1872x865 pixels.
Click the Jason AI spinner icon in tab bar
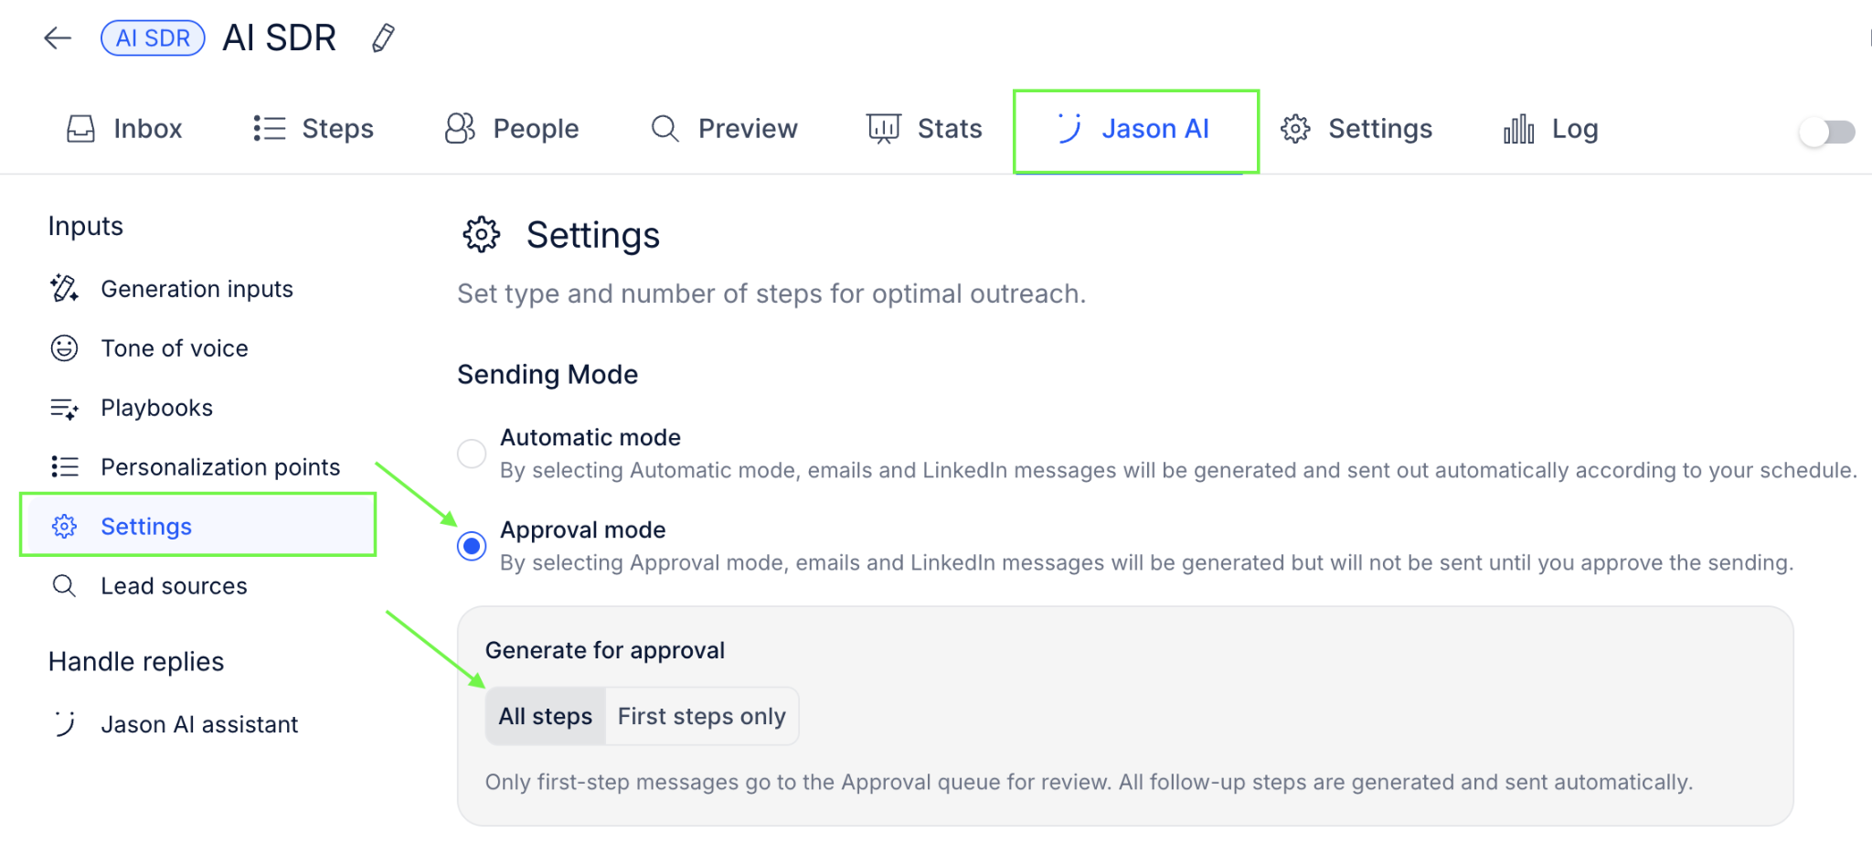(x=1068, y=129)
